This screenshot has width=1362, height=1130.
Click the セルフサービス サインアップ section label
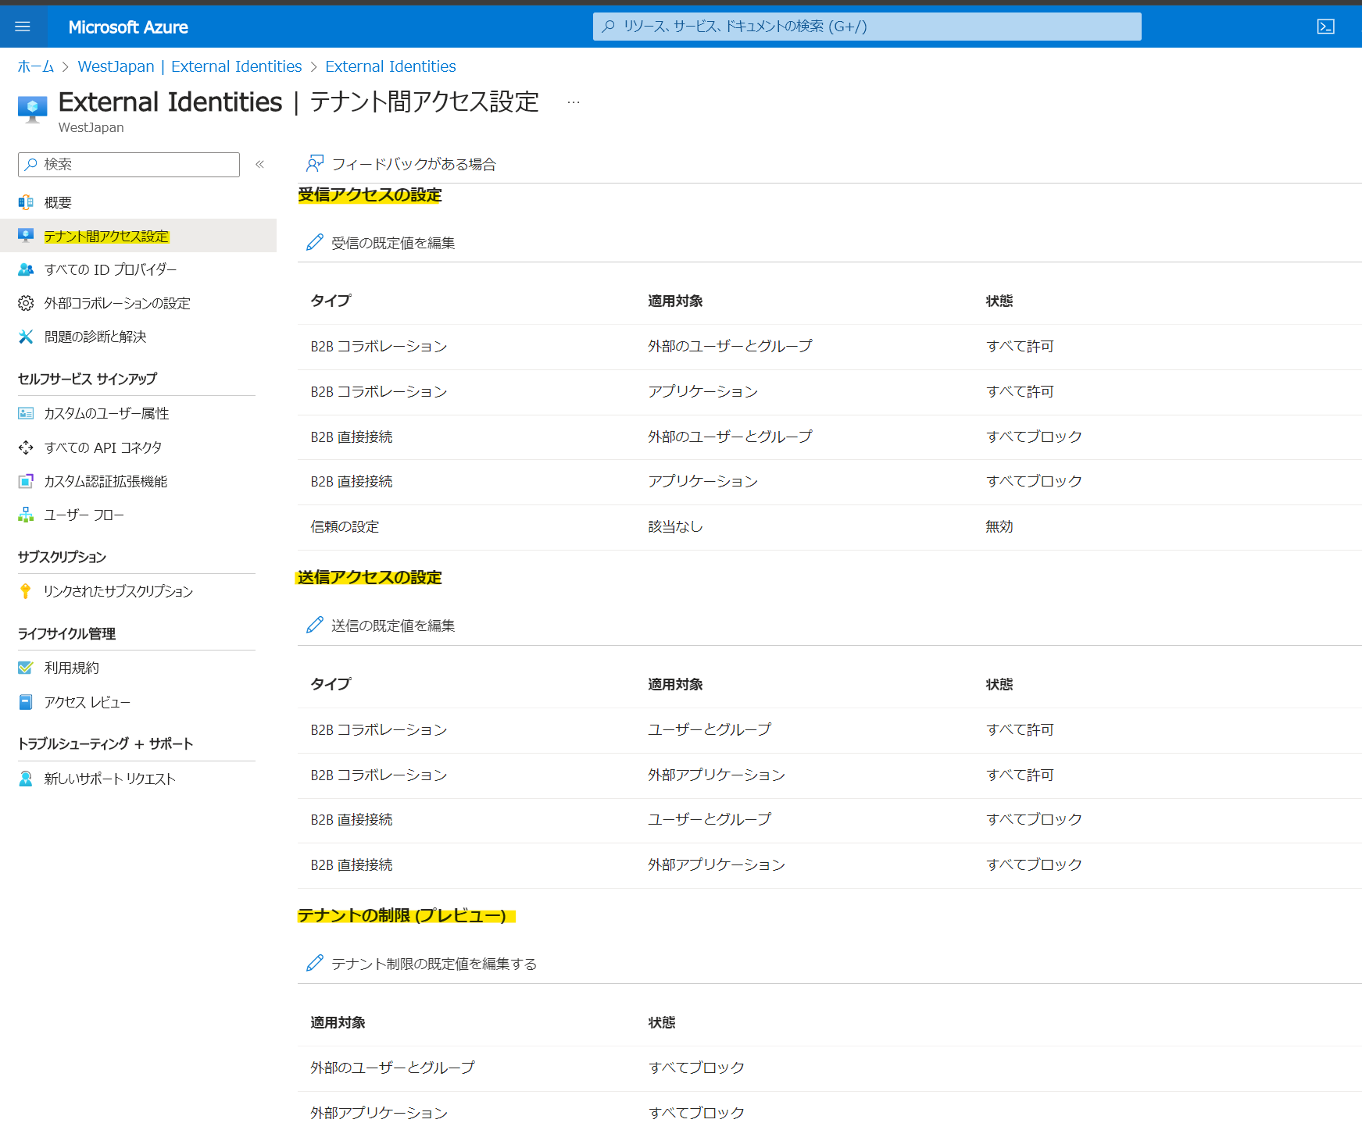coord(88,379)
